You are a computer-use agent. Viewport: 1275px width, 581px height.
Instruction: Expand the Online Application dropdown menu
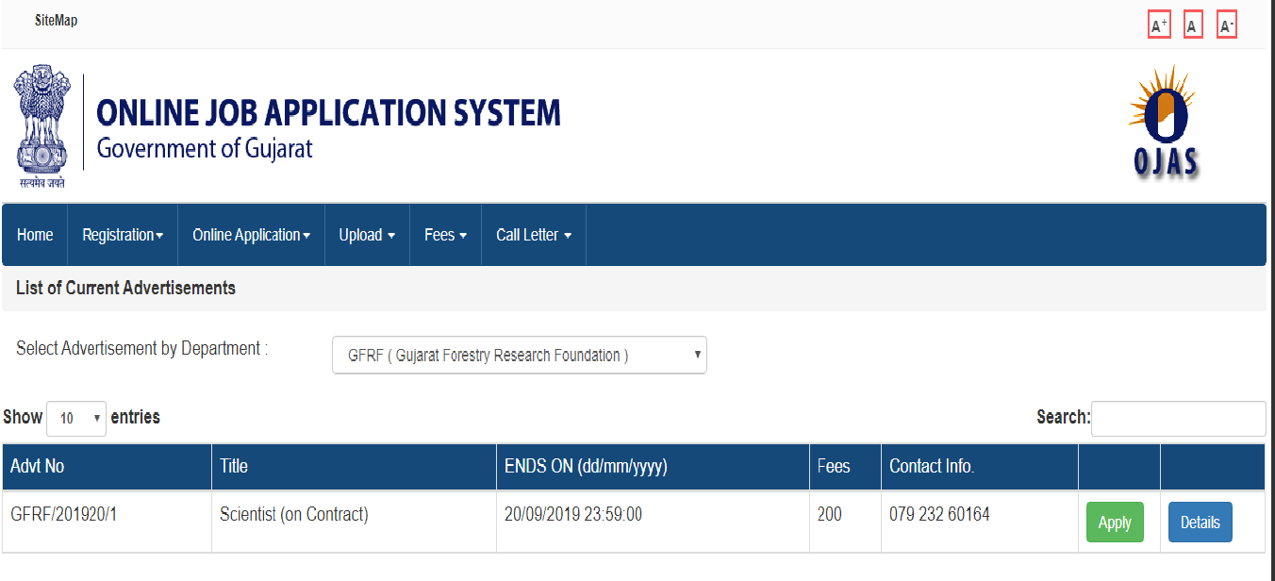point(251,234)
